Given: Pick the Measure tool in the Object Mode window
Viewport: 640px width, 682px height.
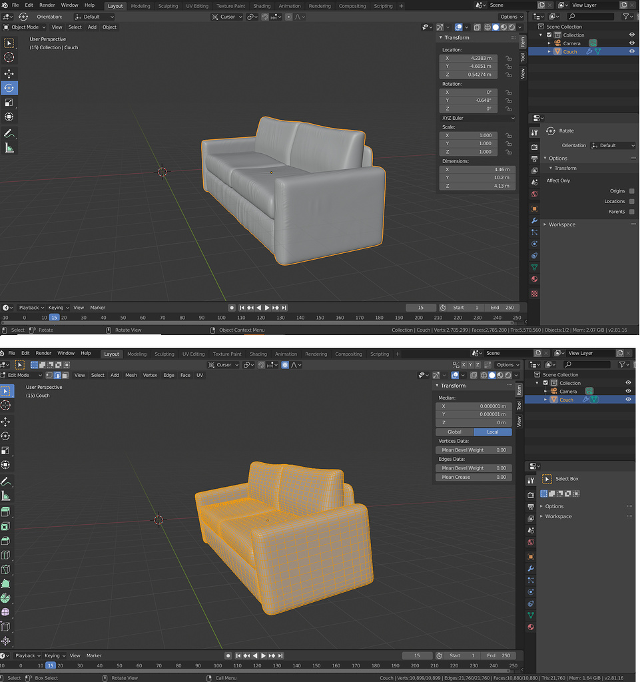Looking at the screenshot, I should pos(9,149).
